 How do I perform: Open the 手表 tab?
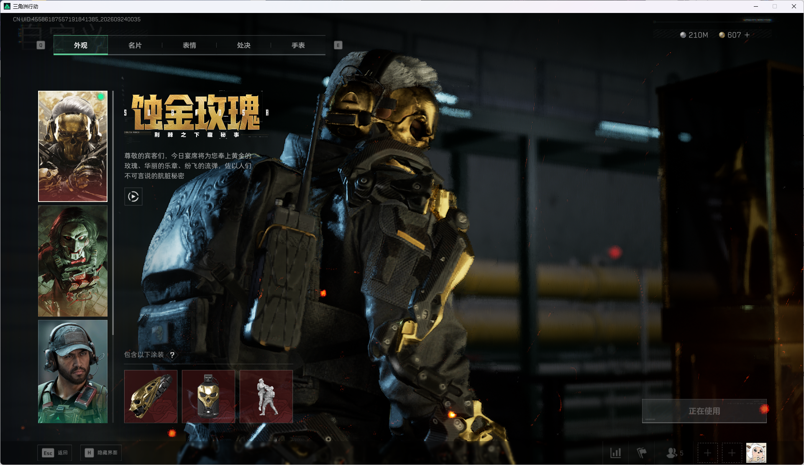pos(298,45)
